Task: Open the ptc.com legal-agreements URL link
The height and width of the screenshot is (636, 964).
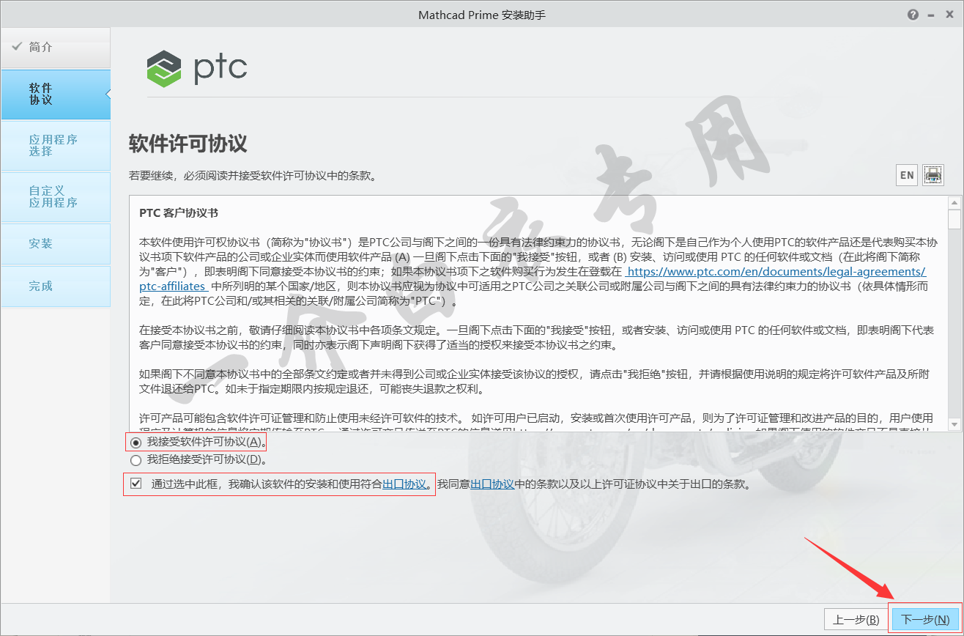Action: pyautogui.click(x=776, y=271)
